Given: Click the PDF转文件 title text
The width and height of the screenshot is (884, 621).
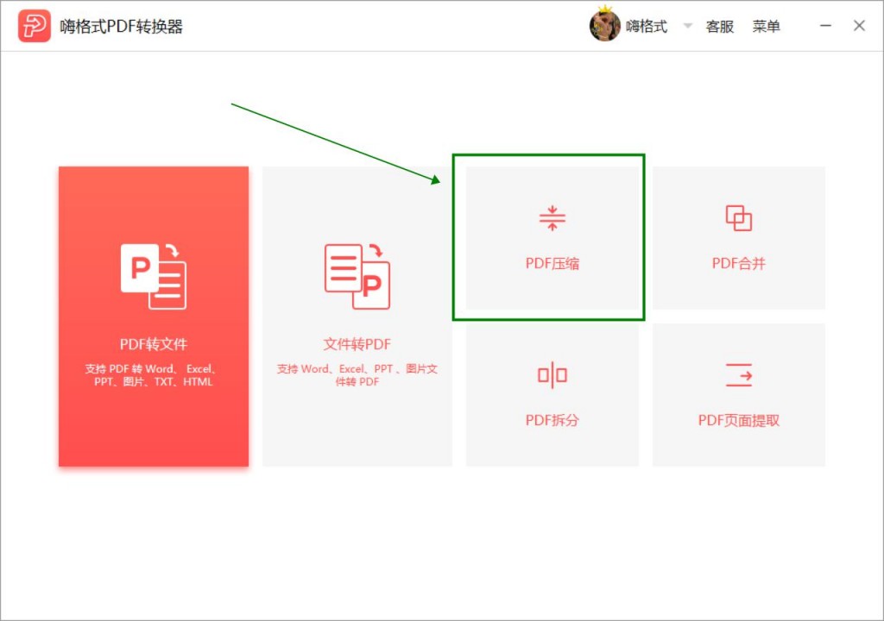Looking at the screenshot, I should pos(154,344).
